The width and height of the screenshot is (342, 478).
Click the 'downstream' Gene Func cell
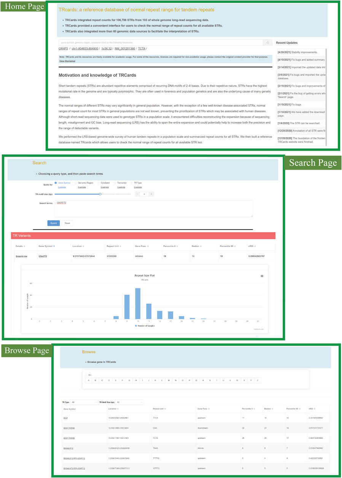[x=204, y=428]
